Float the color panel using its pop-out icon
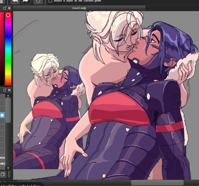 pyautogui.click(x=5, y=8)
